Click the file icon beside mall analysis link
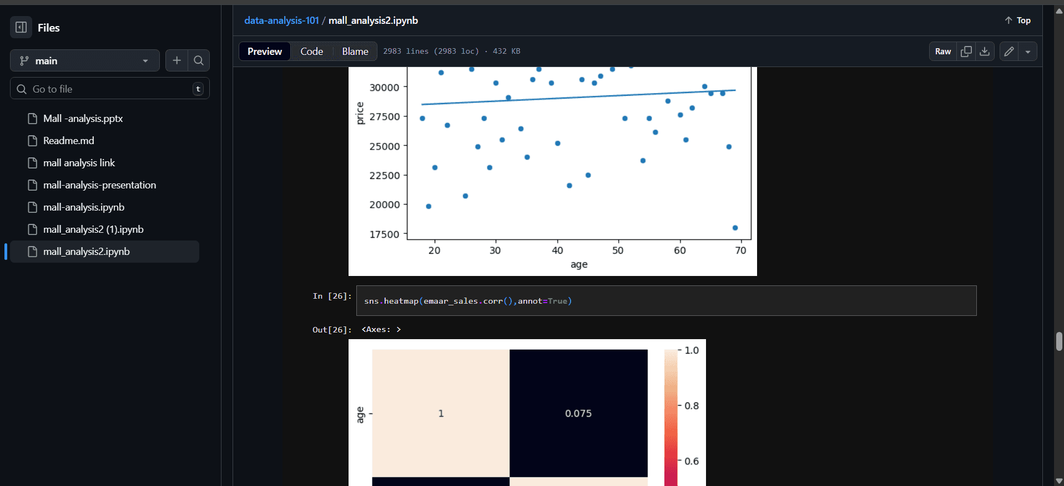Screen dimensions: 1064x486 pos(33,163)
